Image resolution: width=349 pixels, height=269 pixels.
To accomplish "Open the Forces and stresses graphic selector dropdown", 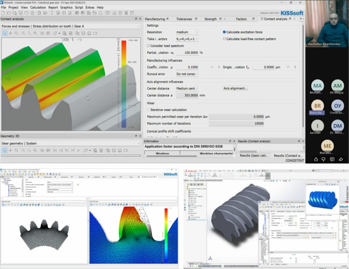I will pos(70,26).
